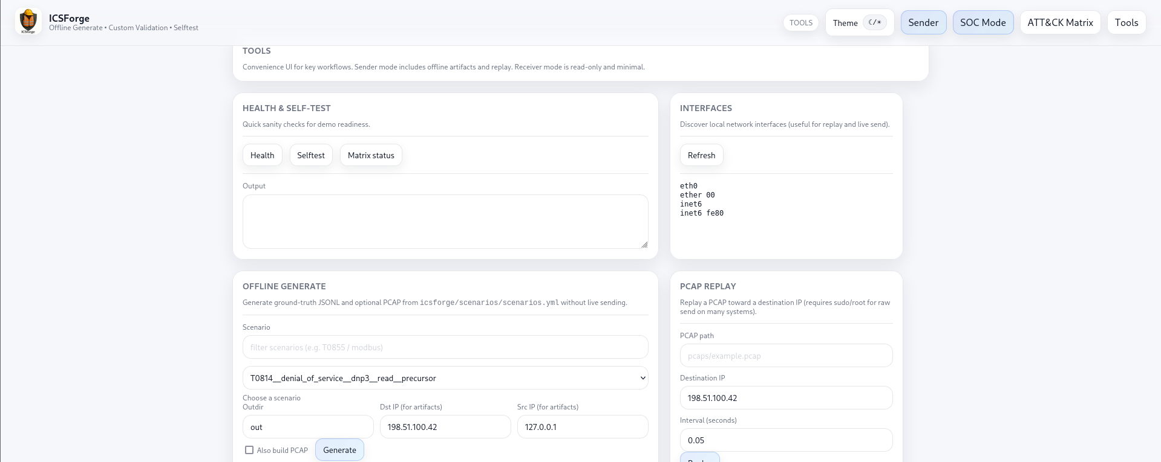Switch to Sender mode

(x=923, y=22)
